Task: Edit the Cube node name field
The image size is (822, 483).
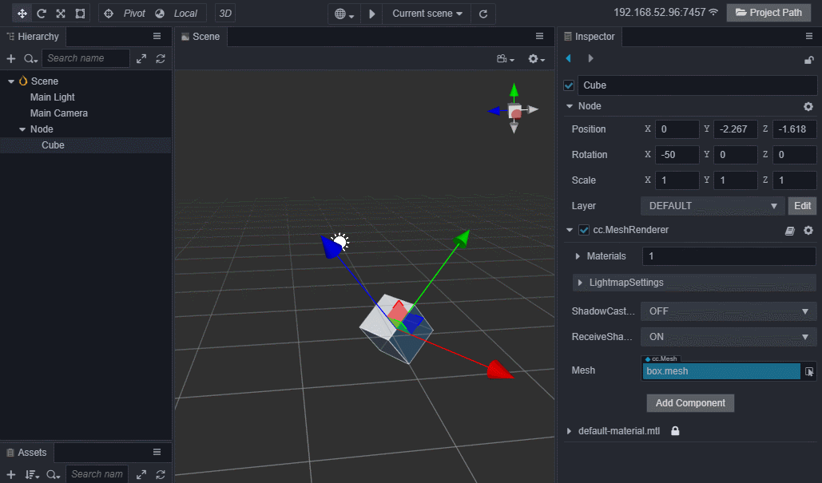Action: [x=697, y=85]
